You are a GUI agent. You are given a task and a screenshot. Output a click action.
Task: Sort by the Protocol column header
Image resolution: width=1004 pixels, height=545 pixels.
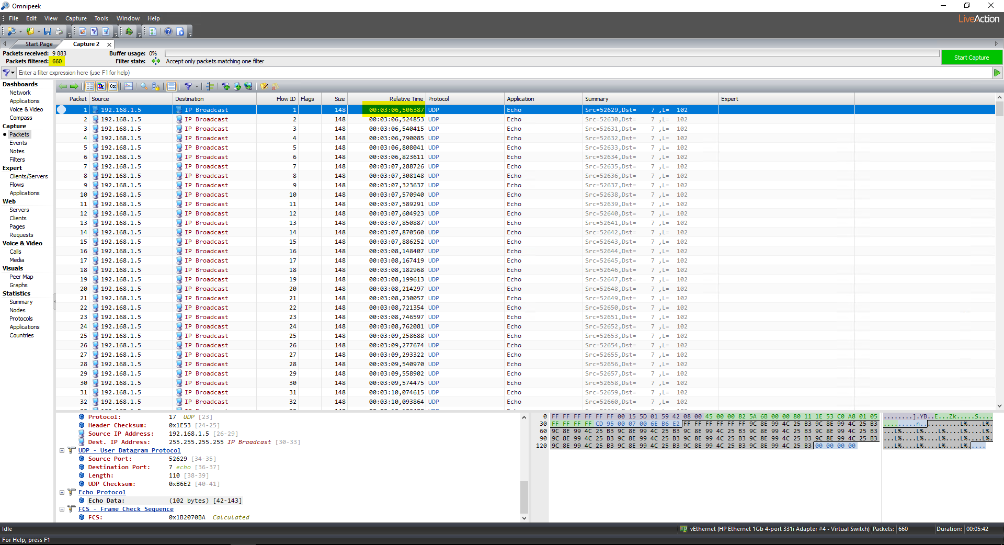(465, 99)
